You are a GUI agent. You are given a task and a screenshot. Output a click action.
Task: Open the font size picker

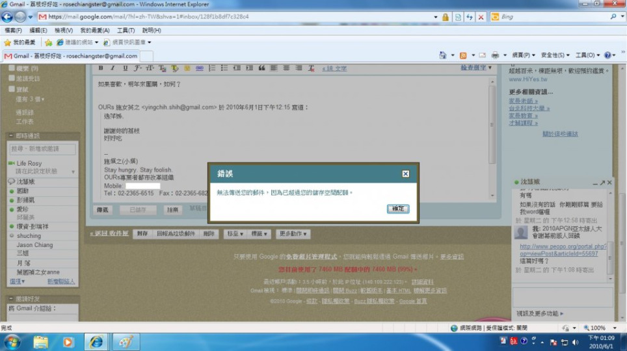(x=150, y=68)
